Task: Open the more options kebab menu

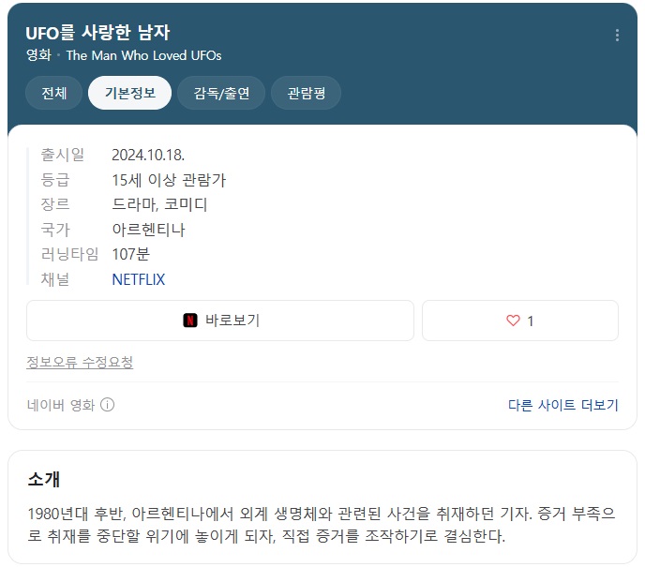Action: point(617,36)
